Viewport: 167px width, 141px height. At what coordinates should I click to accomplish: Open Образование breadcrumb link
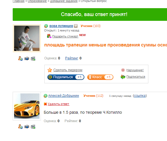pyautogui.click(x=37, y=1)
